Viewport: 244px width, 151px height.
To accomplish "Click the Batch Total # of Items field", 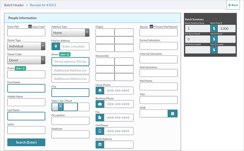I will click(x=198, y=28).
